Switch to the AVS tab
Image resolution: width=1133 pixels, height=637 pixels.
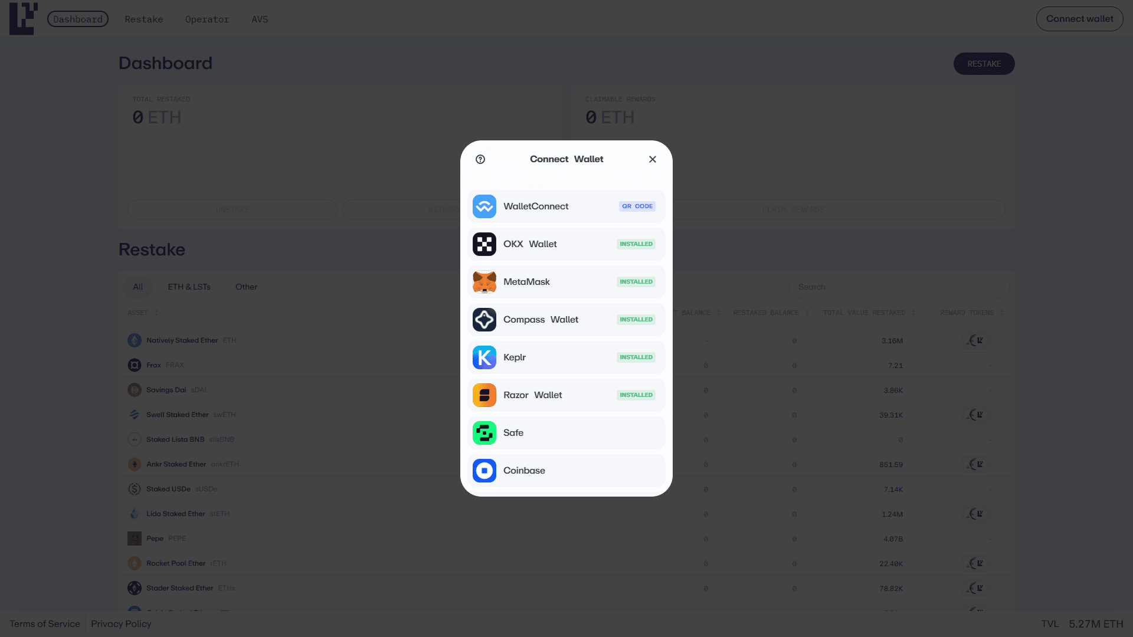260,19
